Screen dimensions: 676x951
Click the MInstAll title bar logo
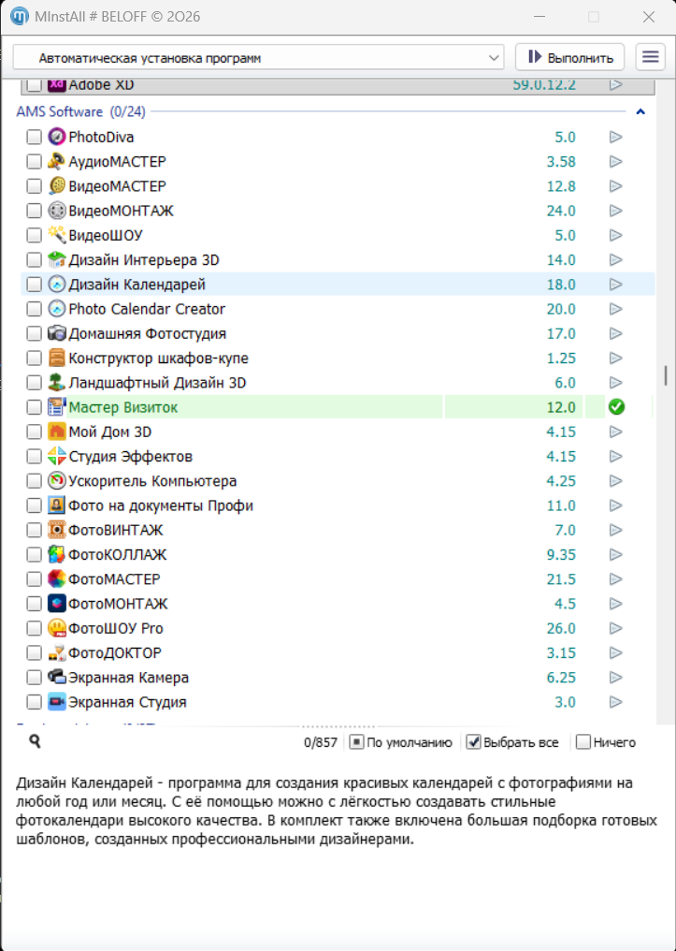click(20, 16)
